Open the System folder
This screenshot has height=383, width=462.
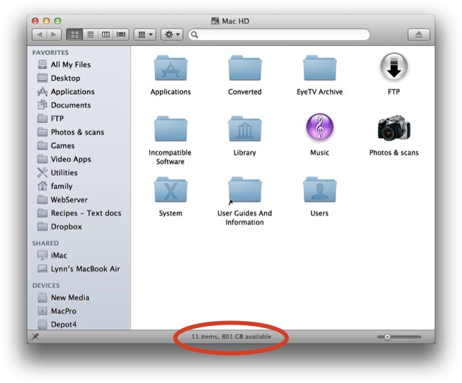pyautogui.click(x=170, y=190)
